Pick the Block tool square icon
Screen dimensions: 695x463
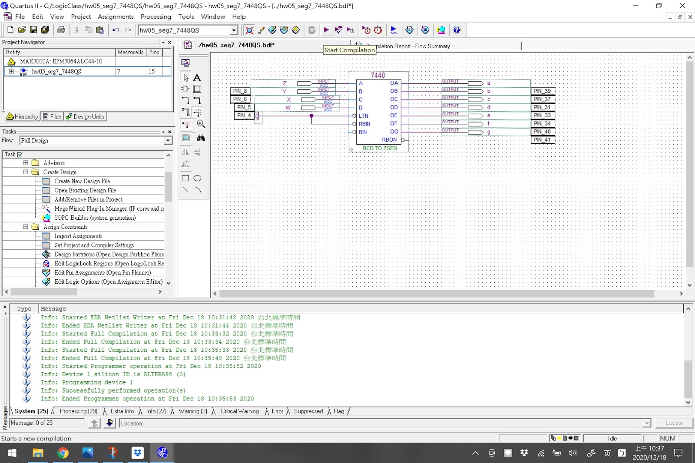coord(197,89)
